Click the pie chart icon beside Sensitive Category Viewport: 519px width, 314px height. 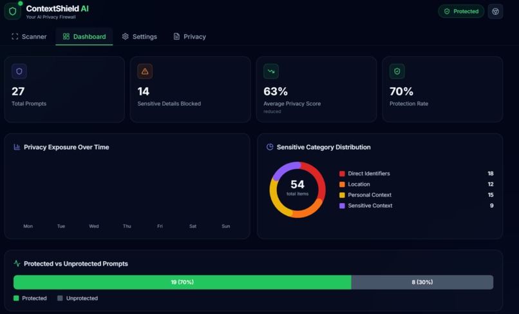[270, 147]
